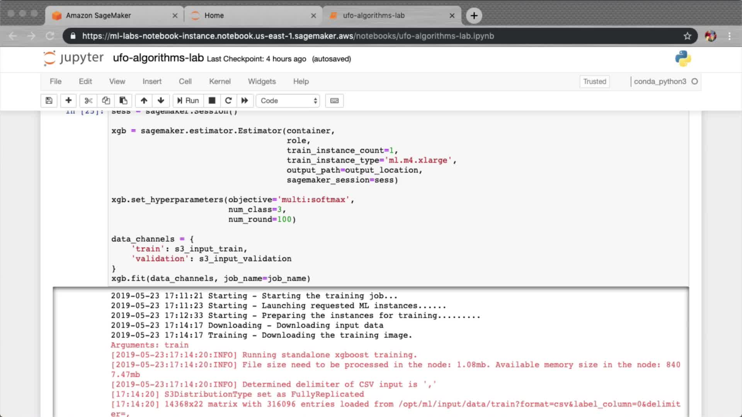
Task: Open the Kernel menu
Action: 220,81
